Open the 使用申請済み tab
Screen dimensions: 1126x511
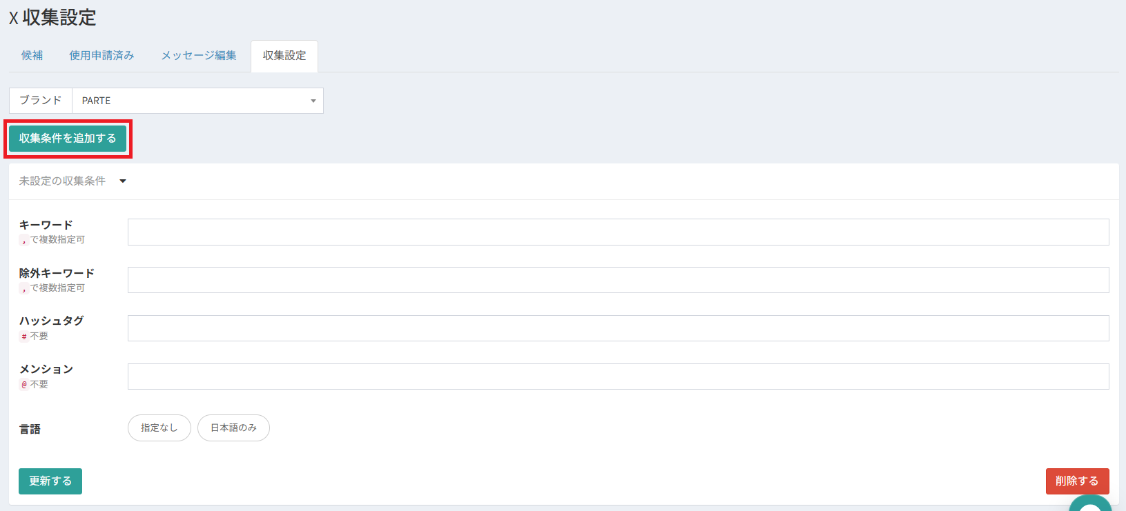tap(101, 56)
